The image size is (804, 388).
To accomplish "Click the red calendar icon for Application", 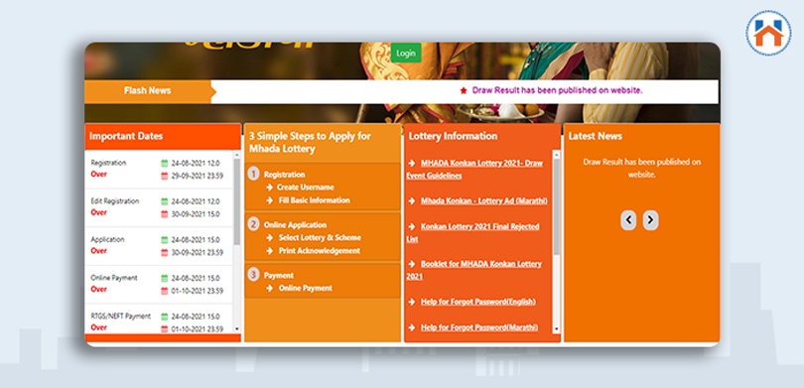I will pyautogui.click(x=164, y=253).
